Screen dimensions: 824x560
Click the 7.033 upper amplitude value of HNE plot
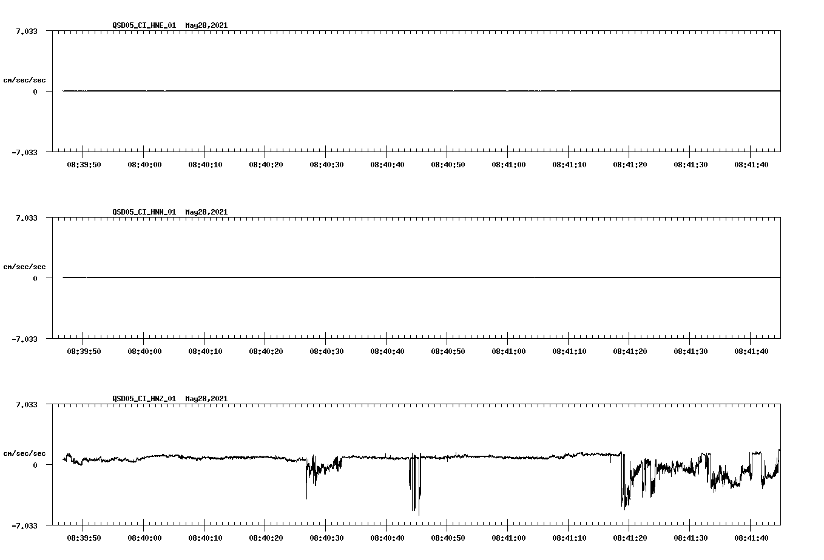point(27,30)
